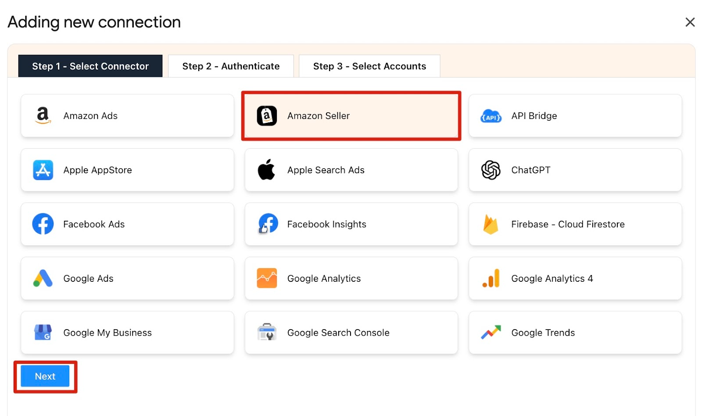The image size is (702, 416).
Task: Go to Step 3 - Select Accounts tab
Action: [x=369, y=66]
